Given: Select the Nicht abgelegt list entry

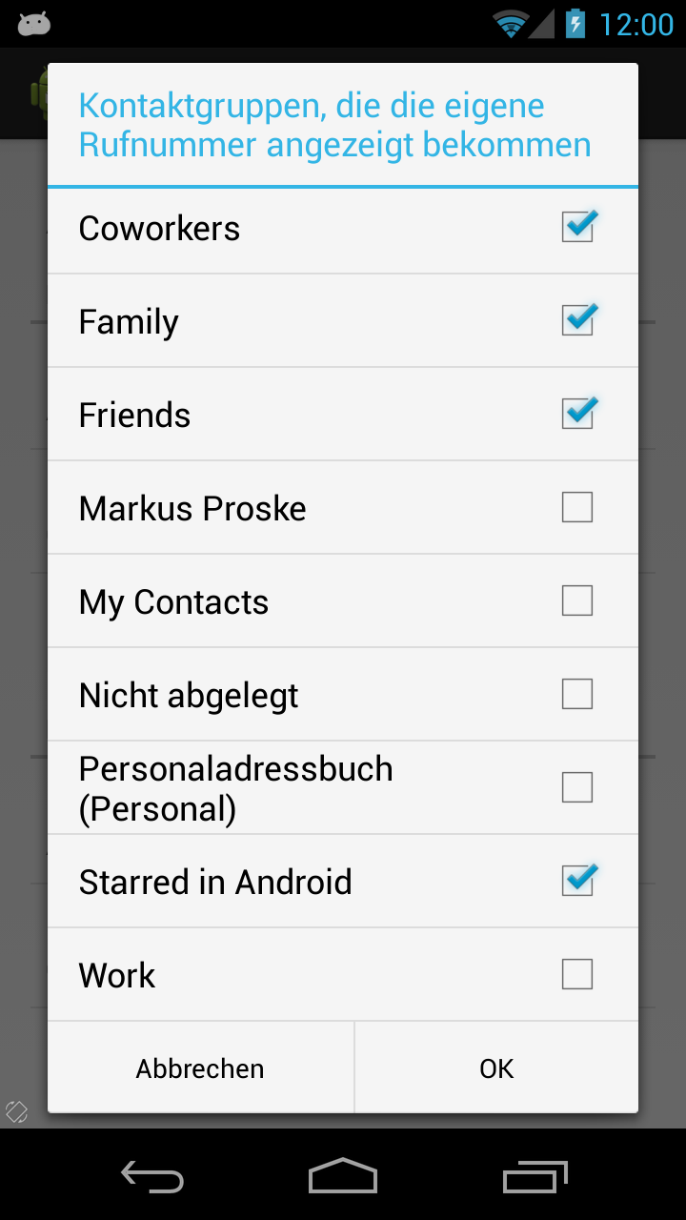Looking at the screenshot, I should tap(189, 696).
